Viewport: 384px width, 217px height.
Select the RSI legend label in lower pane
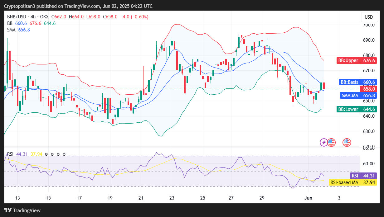point(10,154)
